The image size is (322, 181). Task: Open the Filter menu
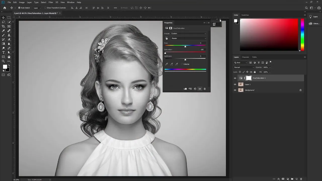[51, 2]
